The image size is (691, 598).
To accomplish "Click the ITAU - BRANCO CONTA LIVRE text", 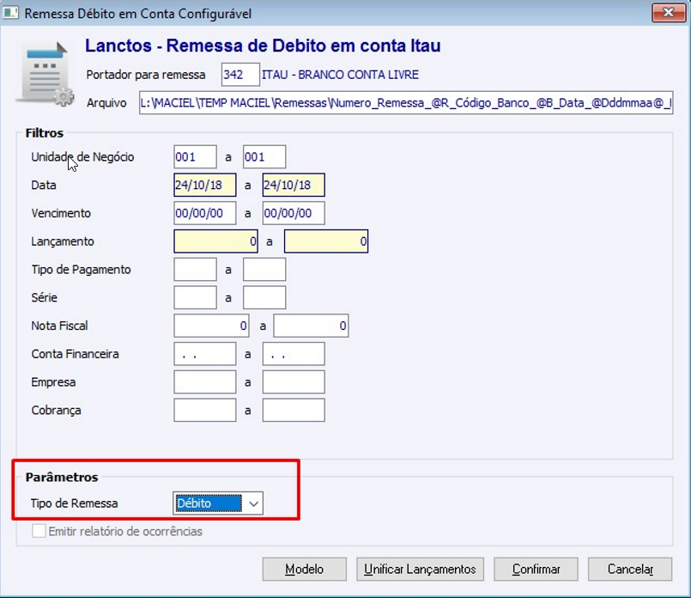I will pos(340,75).
